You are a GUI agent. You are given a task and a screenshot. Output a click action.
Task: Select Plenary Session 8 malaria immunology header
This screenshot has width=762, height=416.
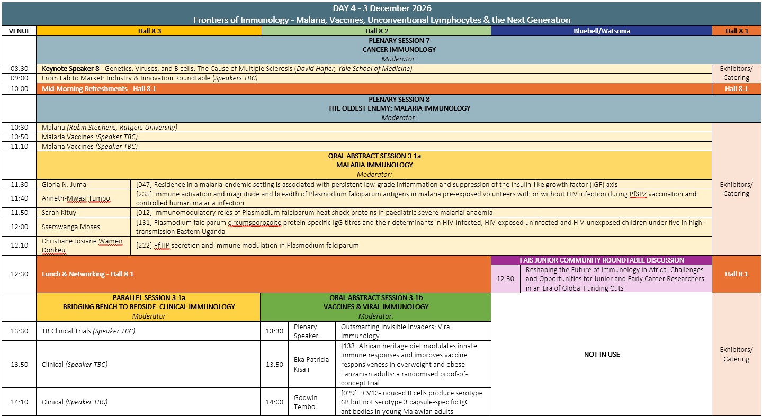(399, 108)
